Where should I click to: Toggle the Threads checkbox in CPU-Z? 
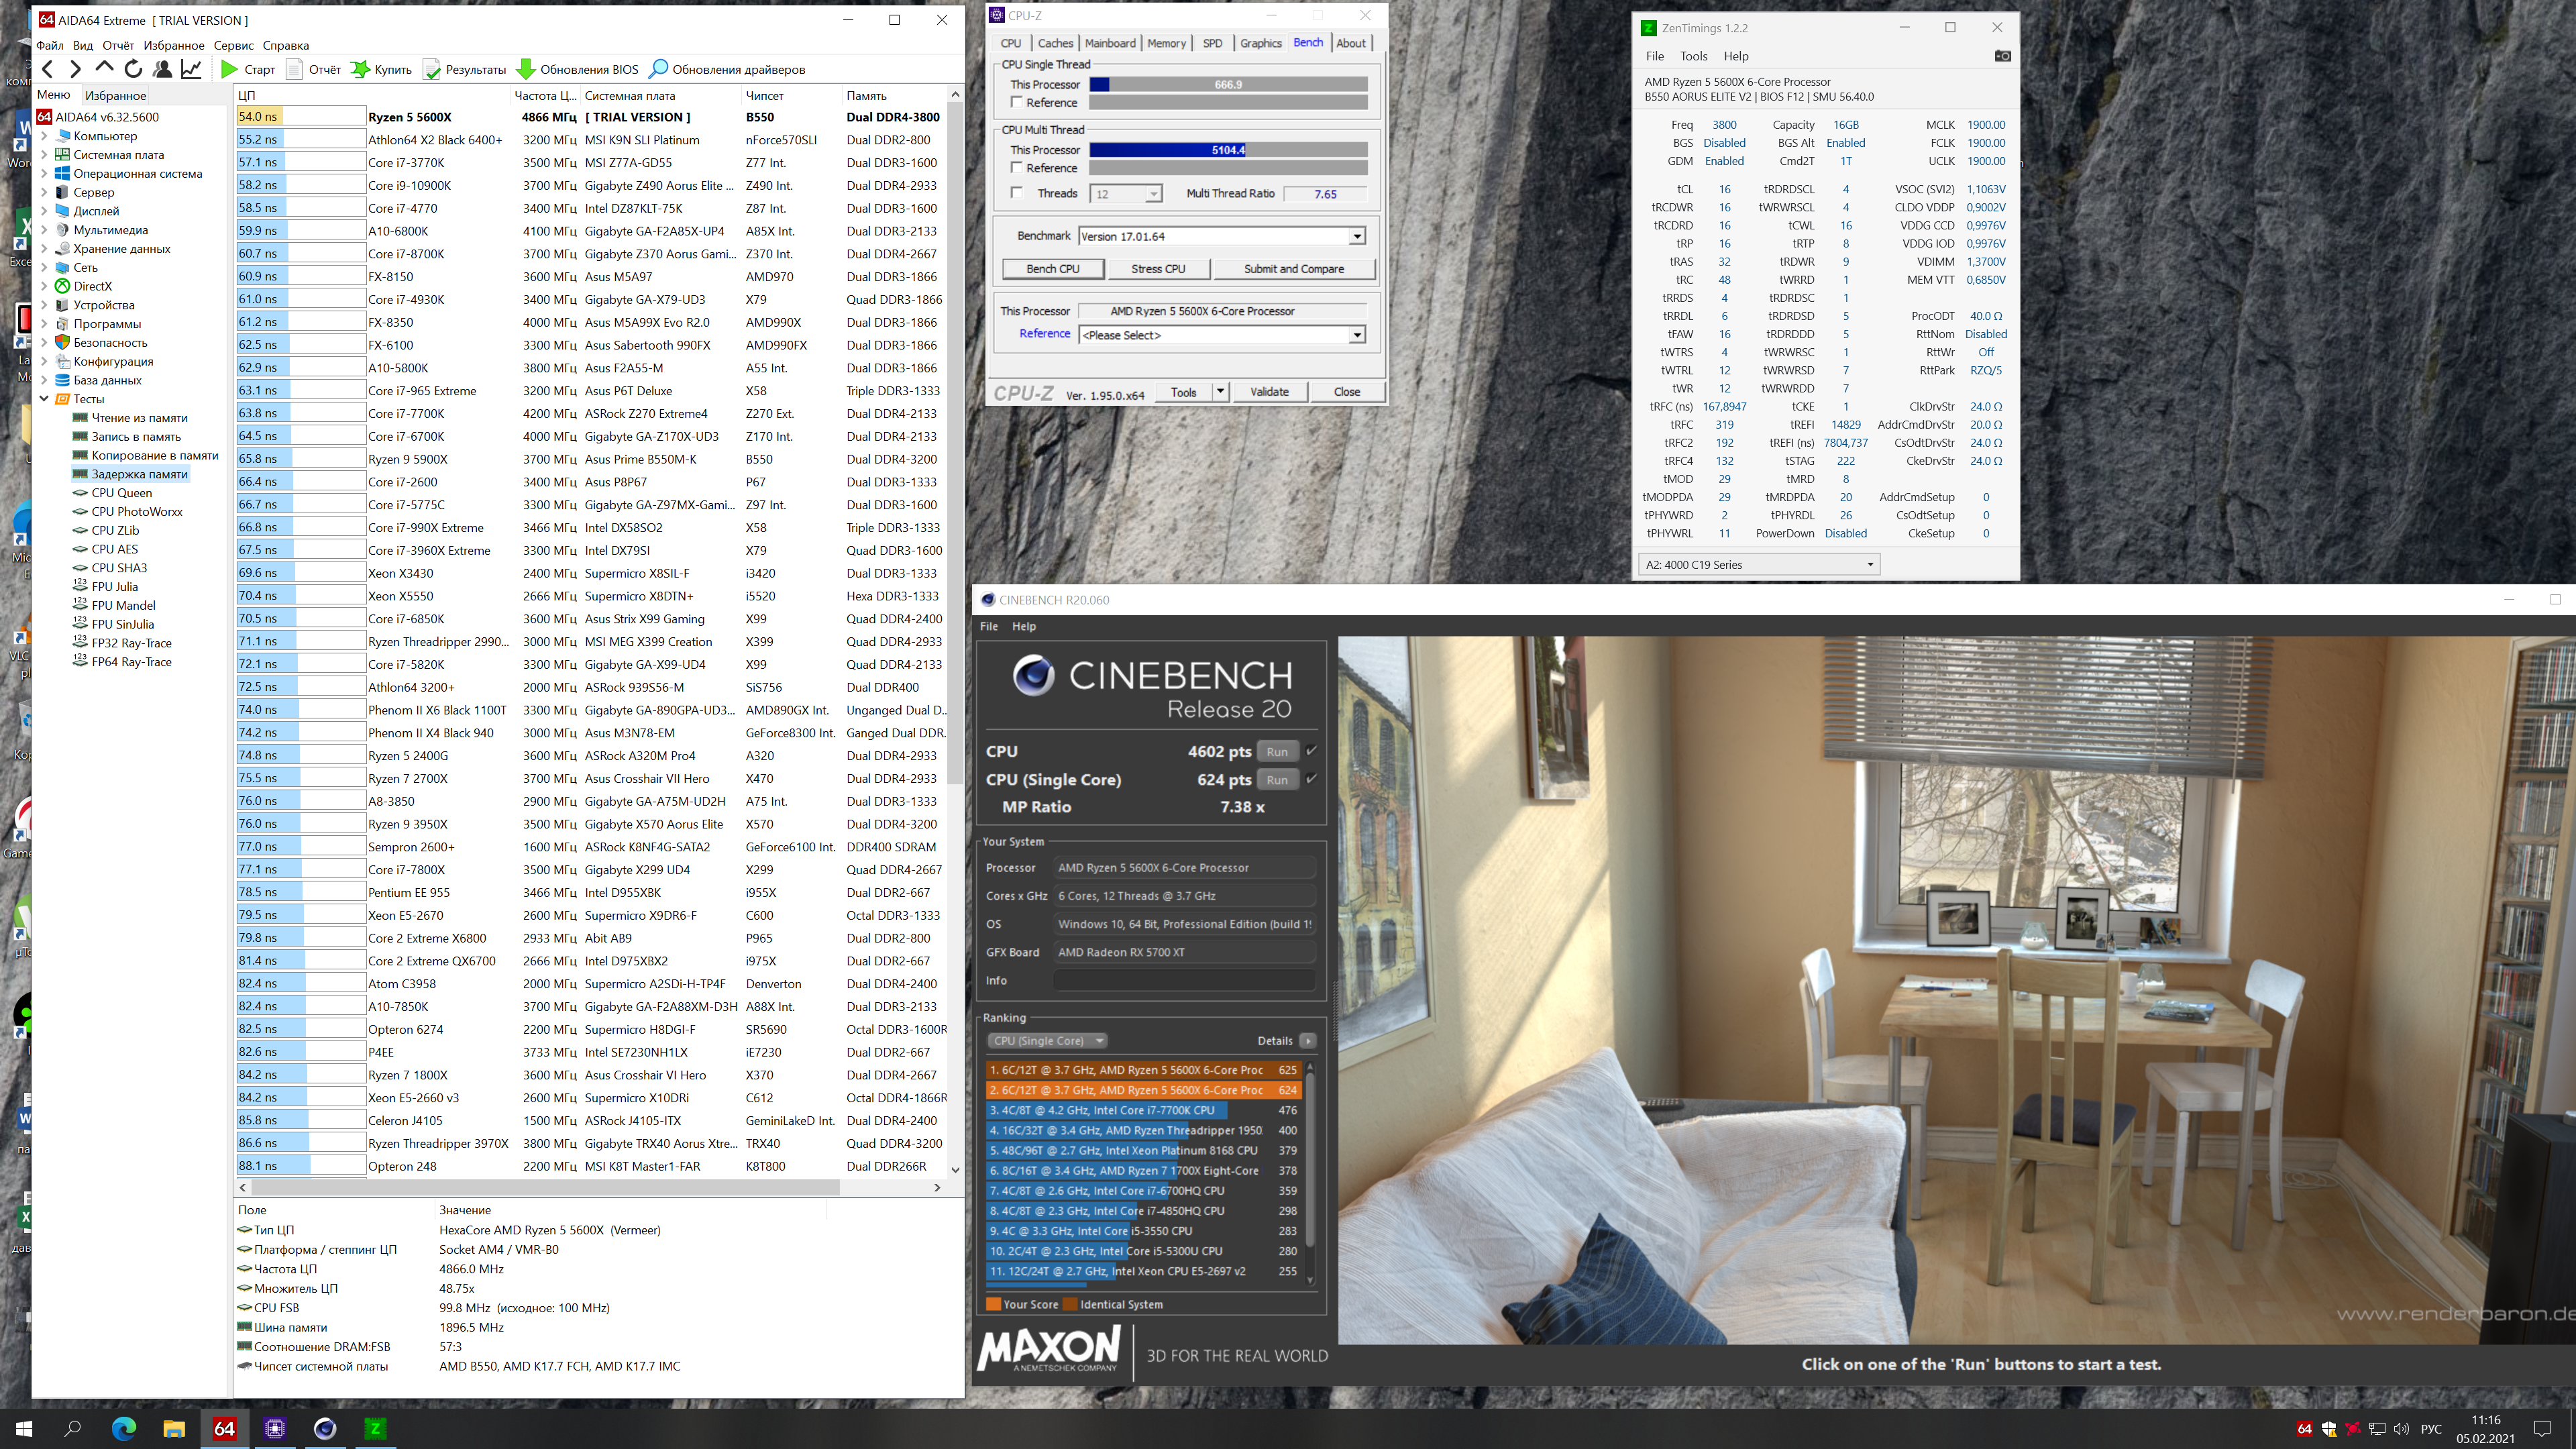(x=1017, y=193)
